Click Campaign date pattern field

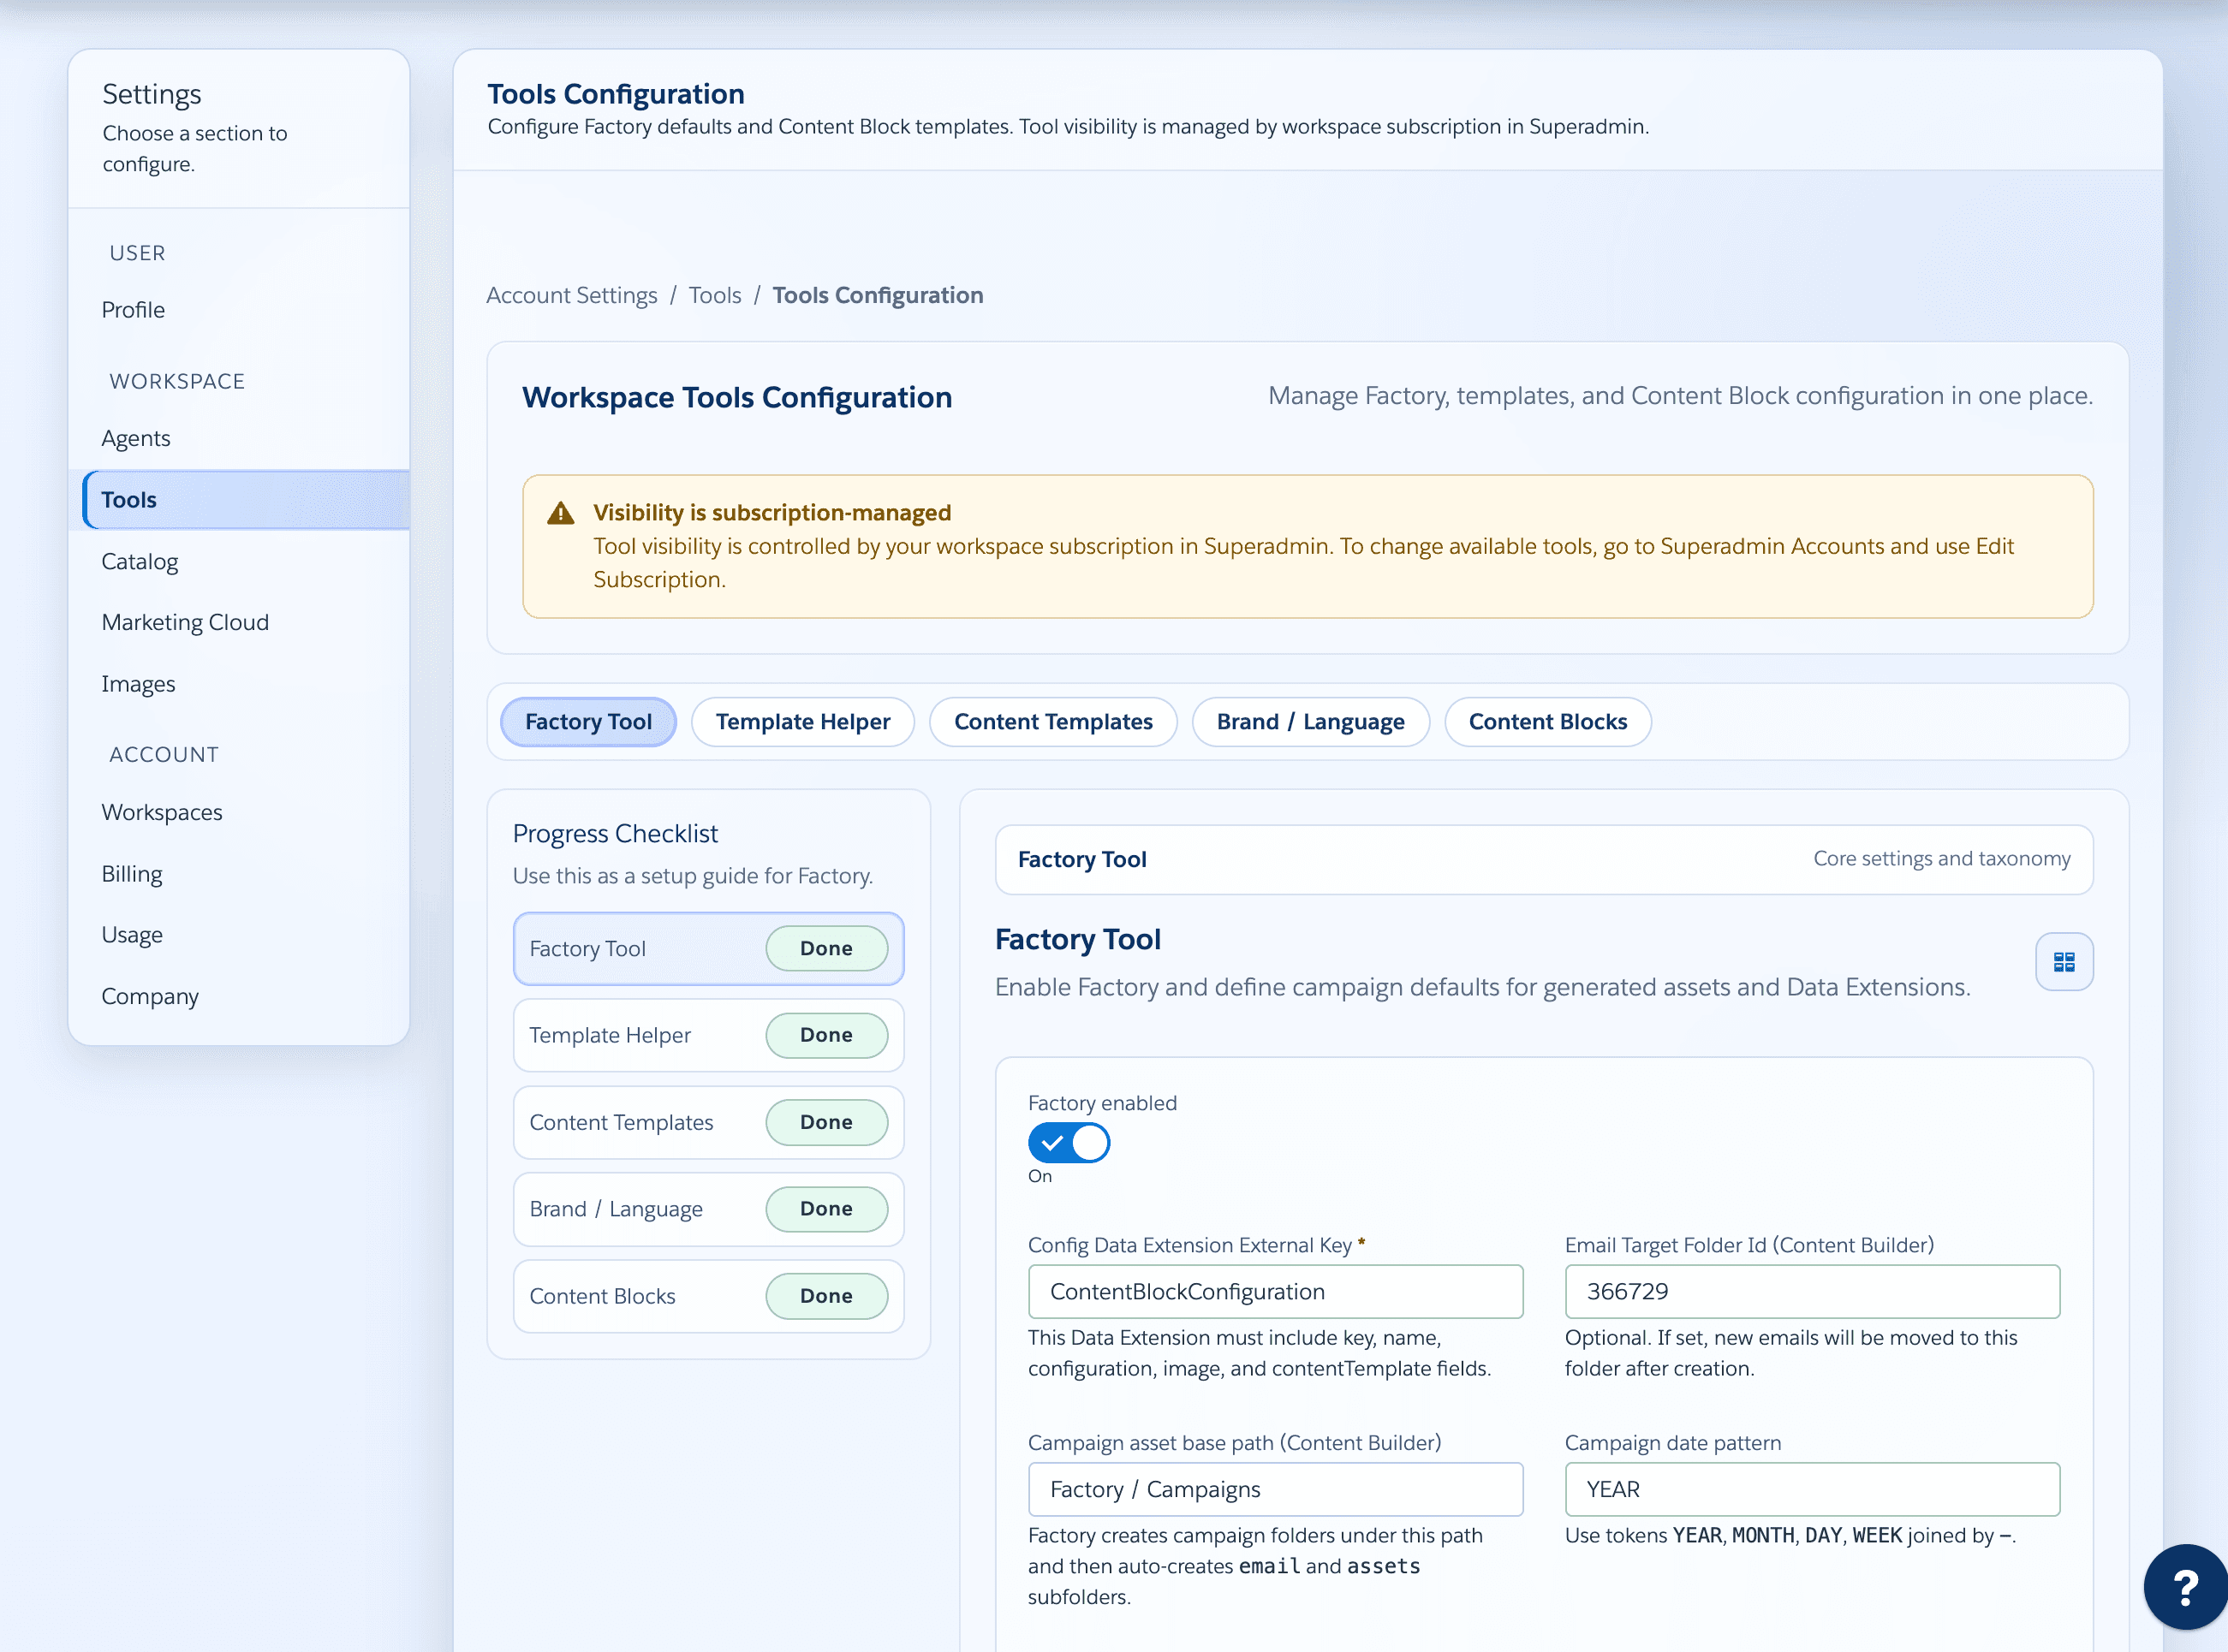pyautogui.click(x=1812, y=1489)
